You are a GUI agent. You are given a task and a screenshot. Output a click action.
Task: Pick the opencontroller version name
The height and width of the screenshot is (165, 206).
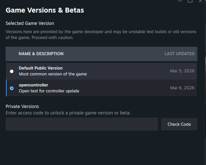[x=33, y=85]
